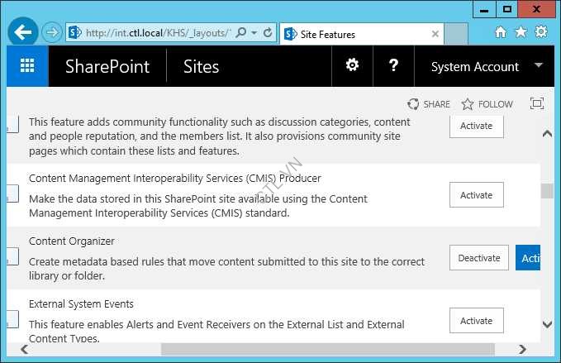
Task: Open the browser Home icon
Action: (x=500, y=32)
